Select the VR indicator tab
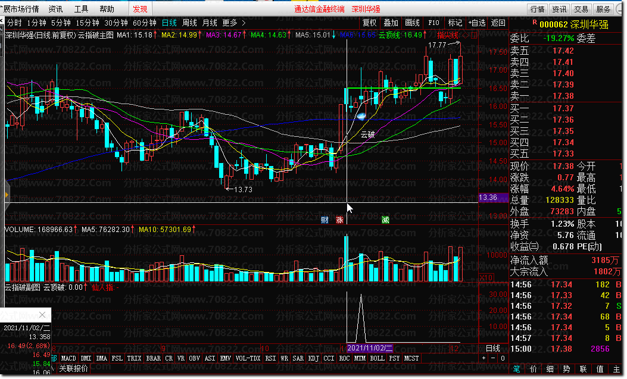This screenshot has width=627, height=379. pos(181,359)
